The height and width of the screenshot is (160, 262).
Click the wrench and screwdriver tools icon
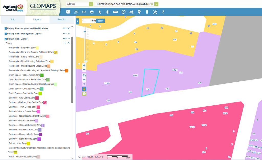[x=155, y=12]
